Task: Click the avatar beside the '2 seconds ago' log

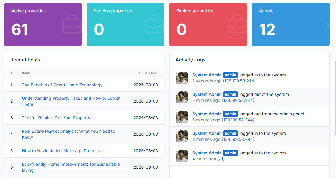Action: (182, 78)
